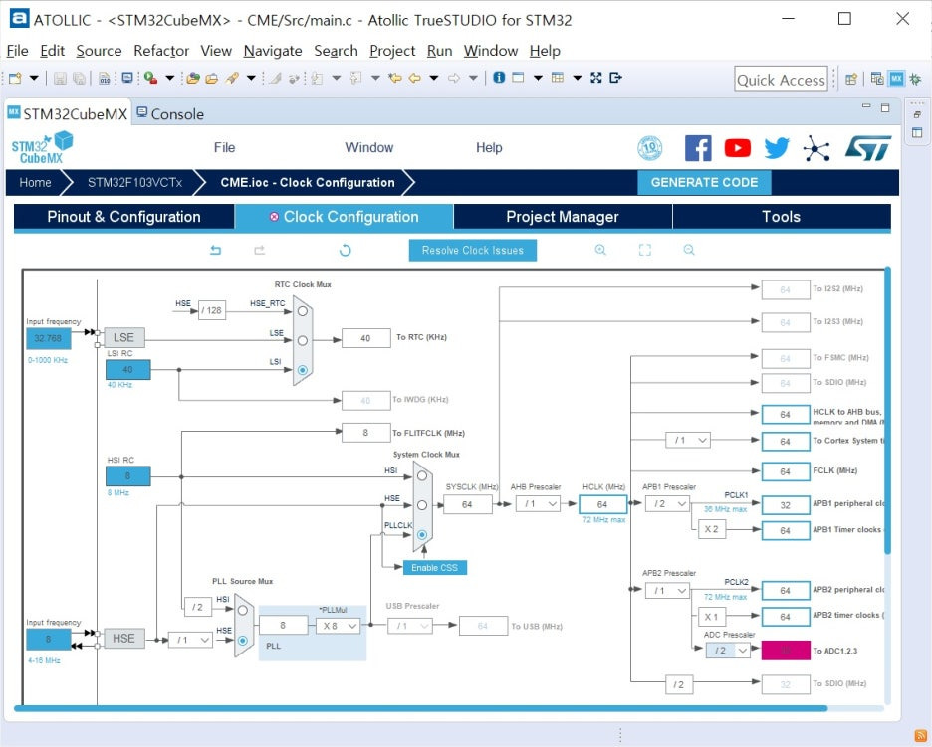Click the STM32 CubeMX logo
Screen dimensions: 932x747
point(42,148)
